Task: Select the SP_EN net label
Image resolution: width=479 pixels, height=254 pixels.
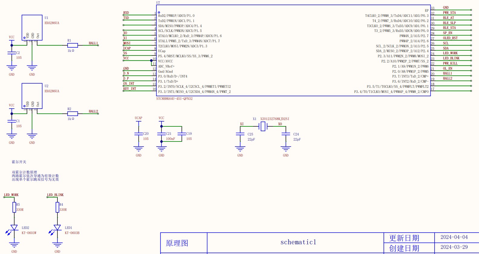Action: [448, 33]
